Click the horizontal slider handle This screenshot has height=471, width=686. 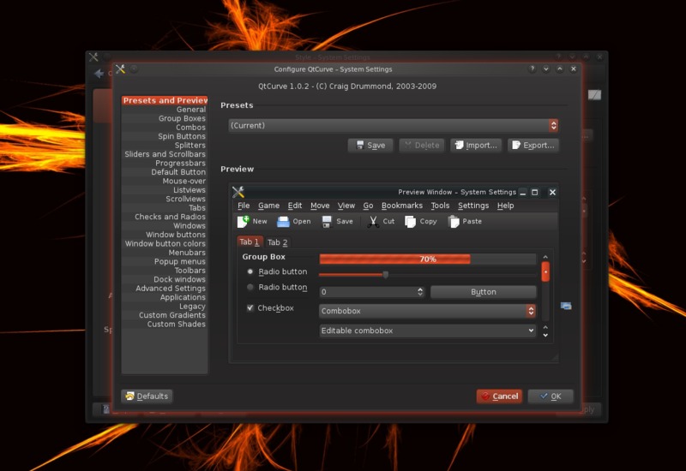(385, 275)
